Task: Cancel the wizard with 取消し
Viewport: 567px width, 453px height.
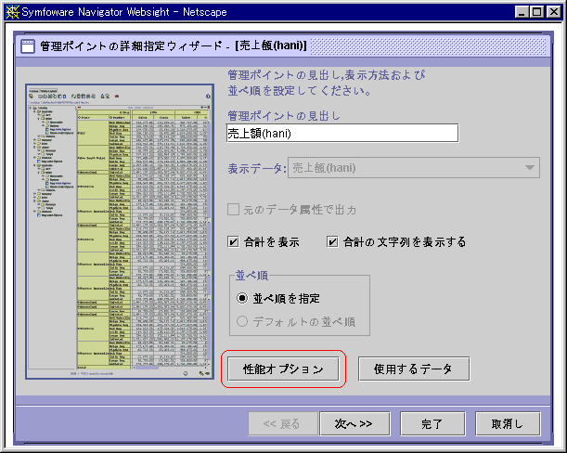Action: coord(507,424)
